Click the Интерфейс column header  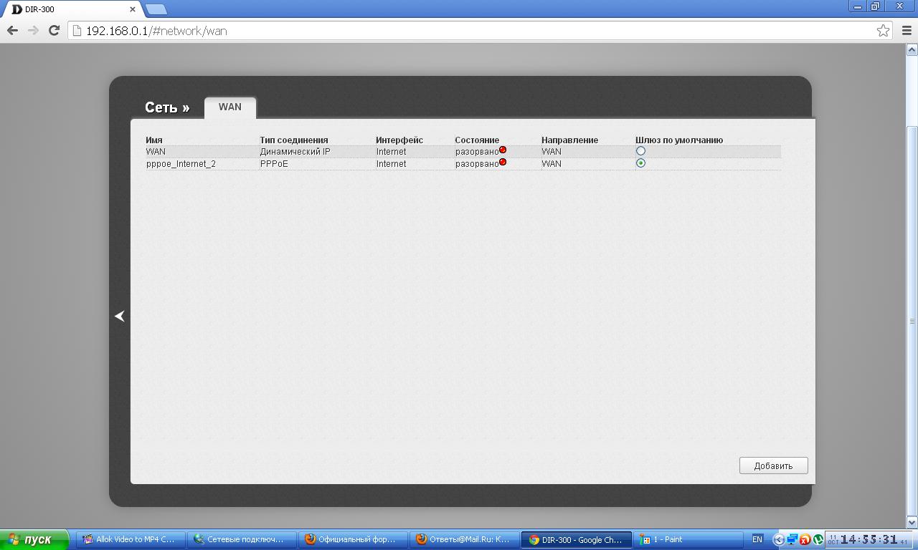[x=399, y=140]
